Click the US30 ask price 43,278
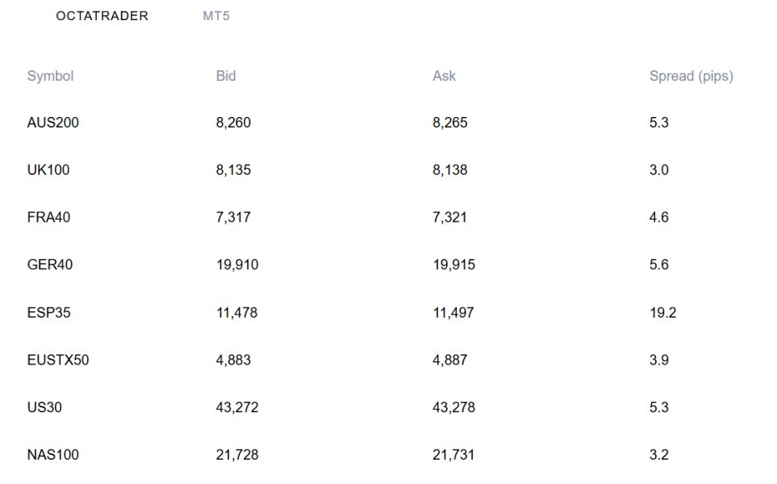The height and width of the screenshot is (484, 777). [453, 407]
